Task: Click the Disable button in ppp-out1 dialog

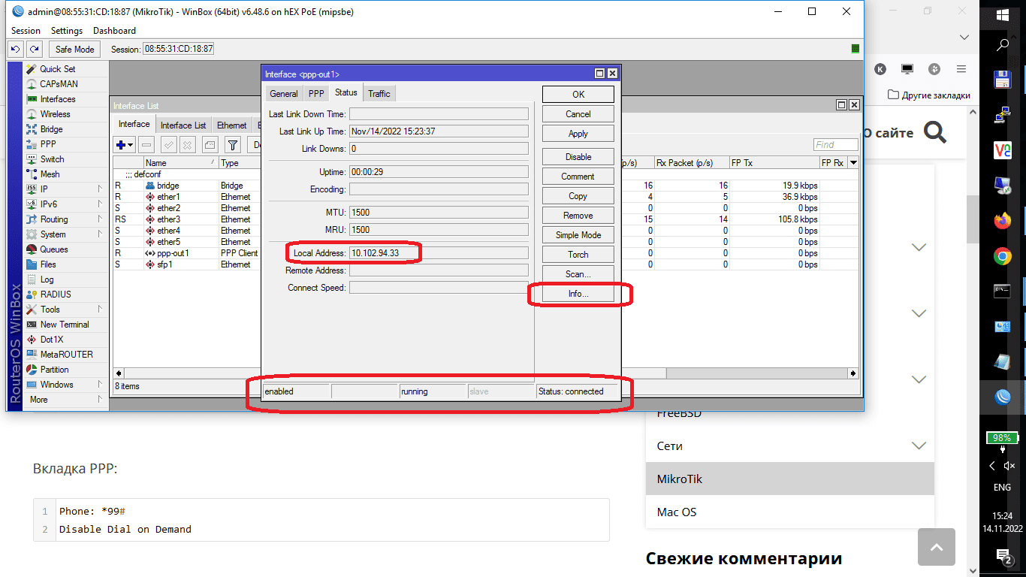Action: point(578,157)
